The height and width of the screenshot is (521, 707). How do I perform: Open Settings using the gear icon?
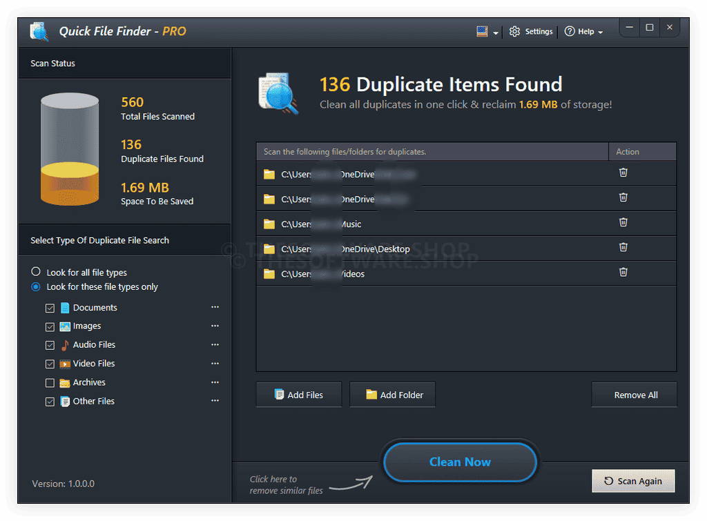point(514,31)
